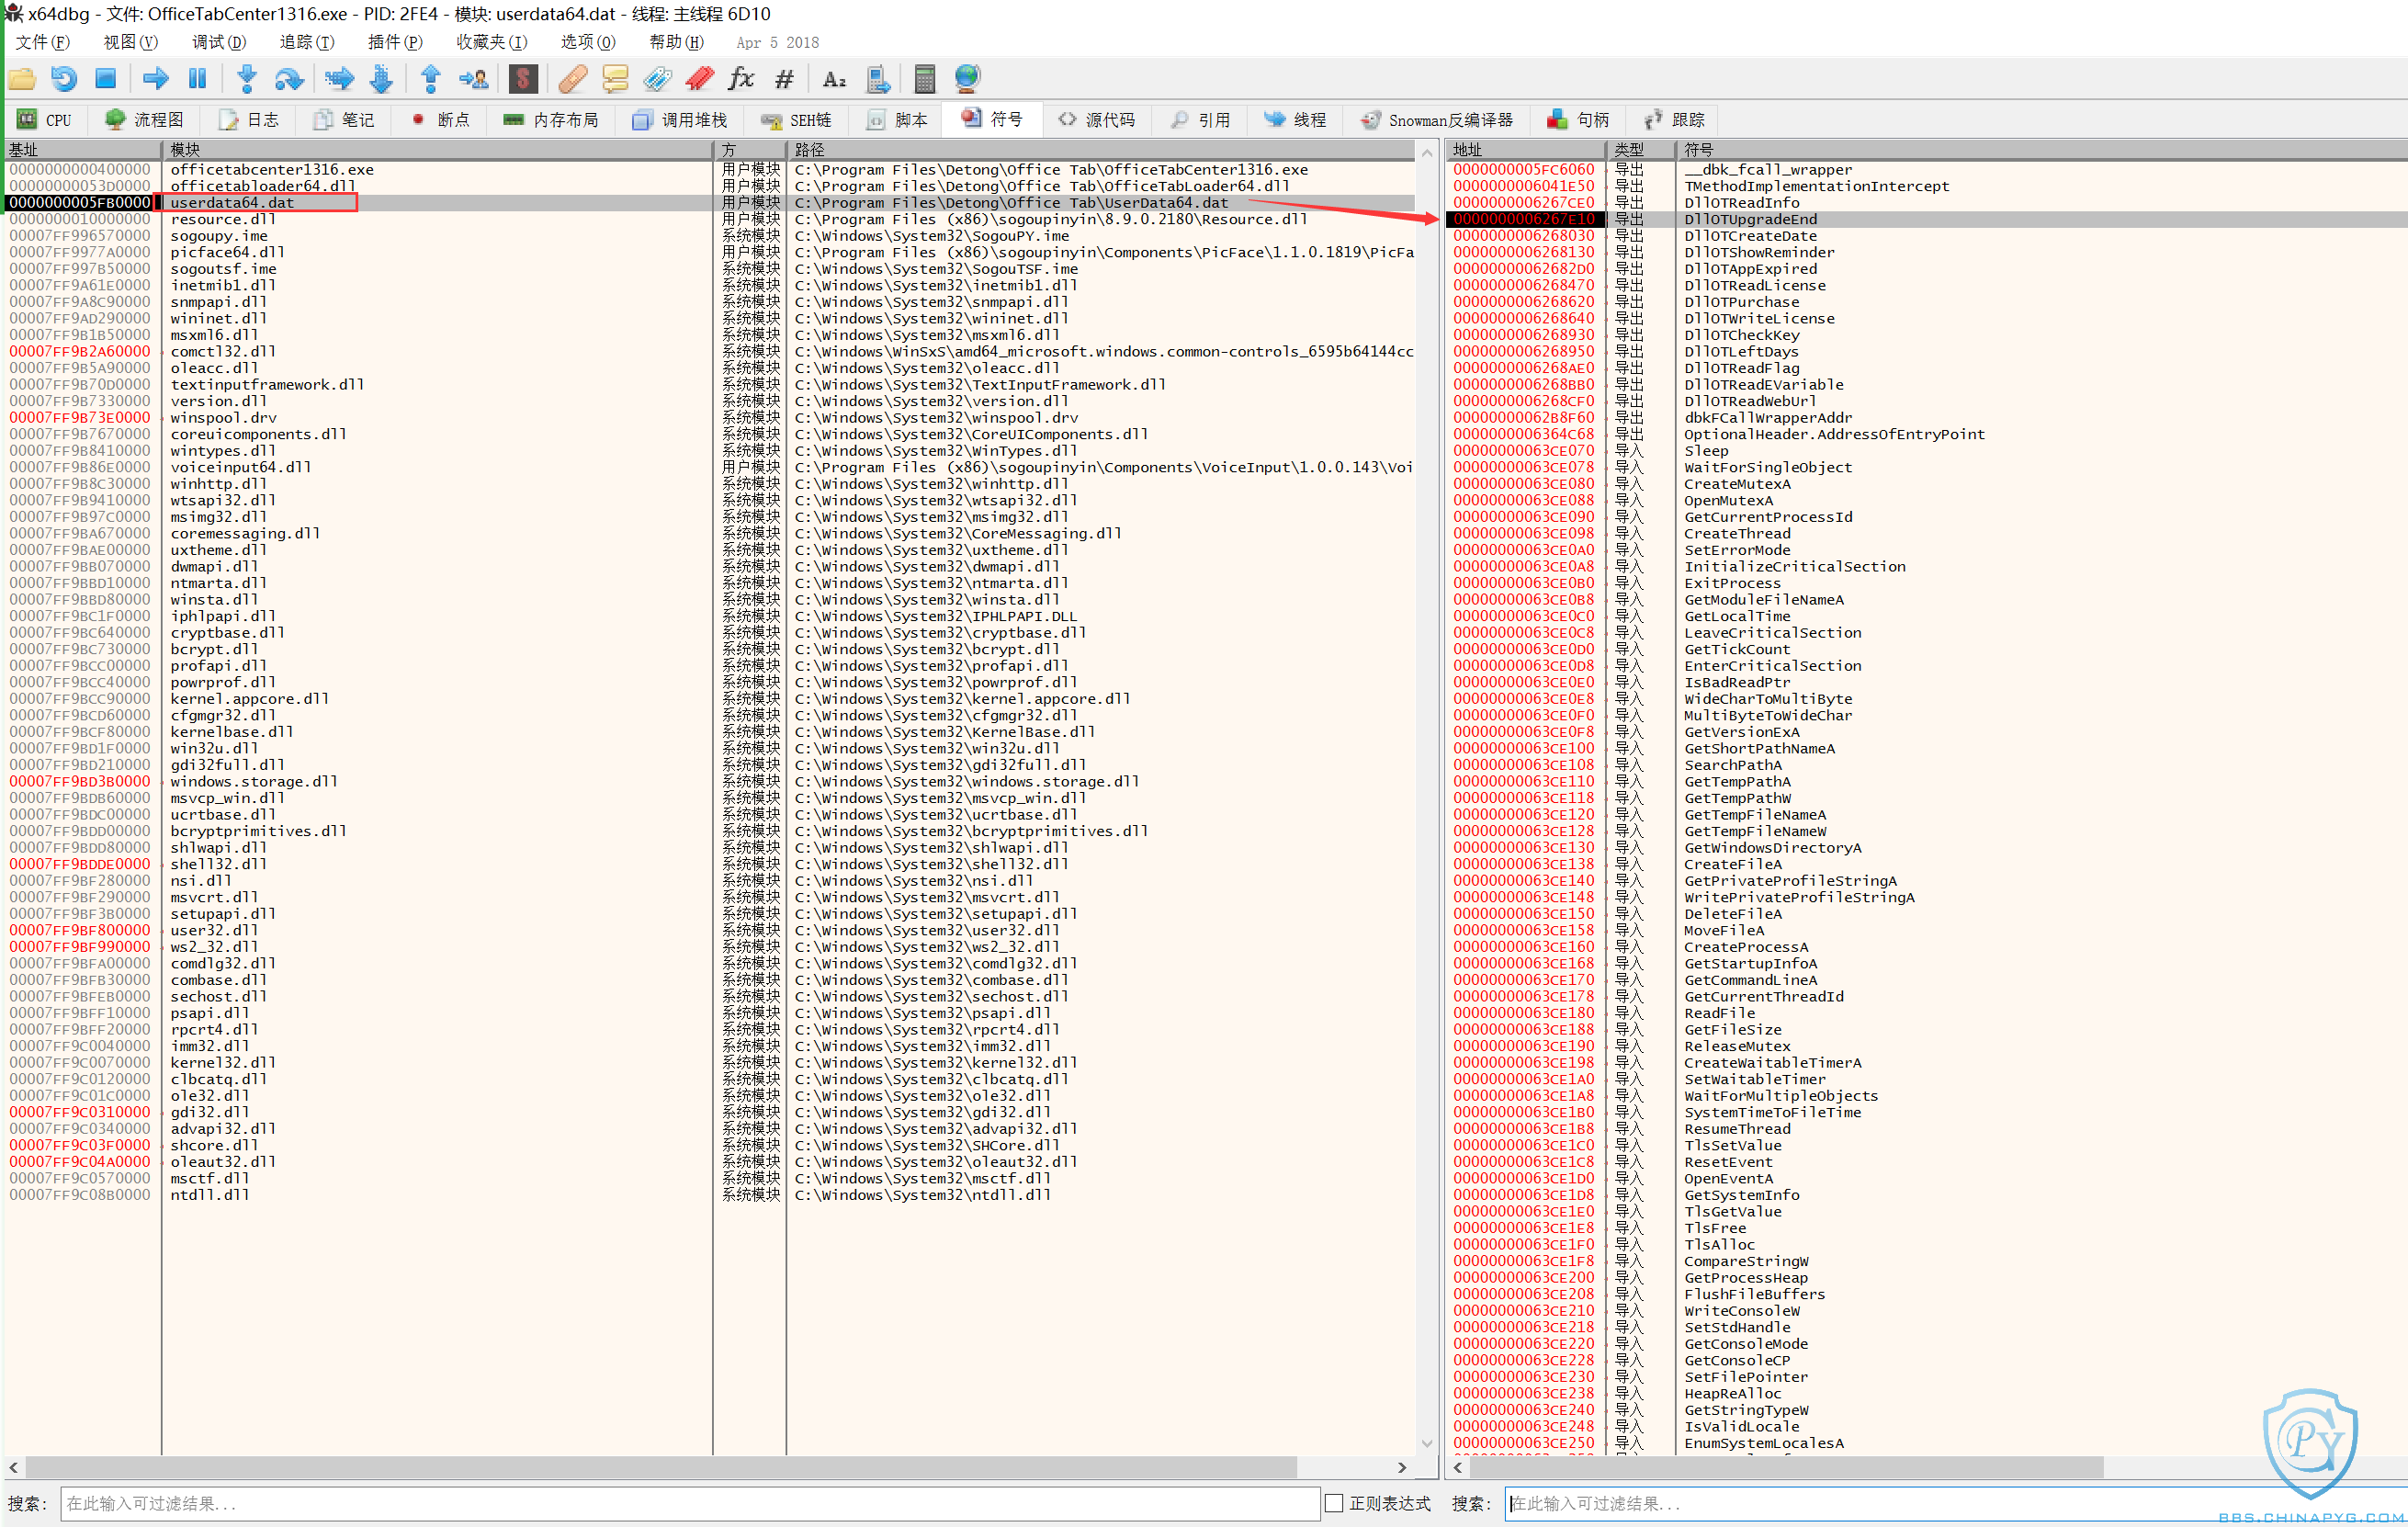Switch to the SEH链 tab
Screen dimensions: 2408x1527
click(x=797, y=120)
